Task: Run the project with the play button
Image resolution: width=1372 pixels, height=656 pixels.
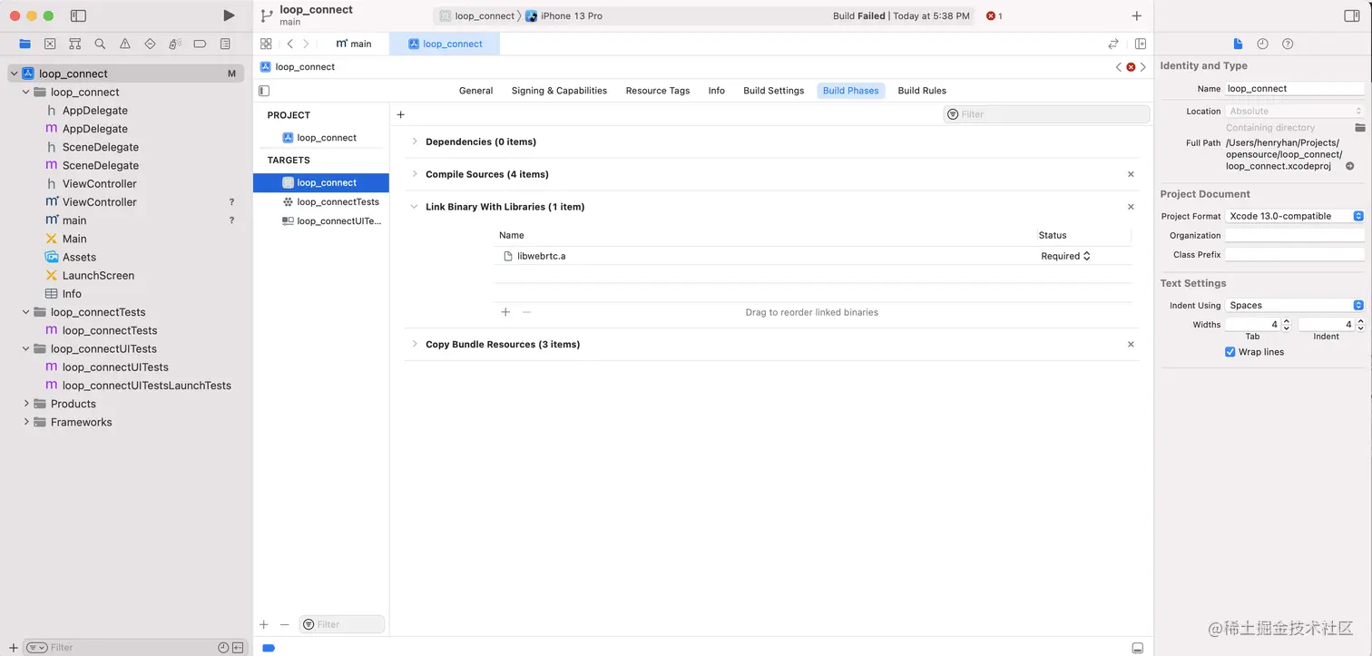Action: pyautogui.click(x=228, y=15)
